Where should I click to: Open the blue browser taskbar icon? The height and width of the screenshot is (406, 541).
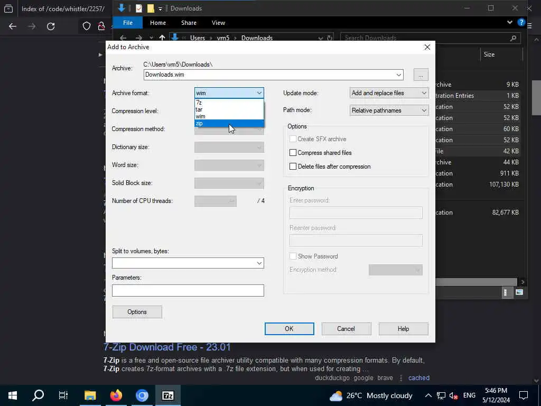tap(142, 395)
